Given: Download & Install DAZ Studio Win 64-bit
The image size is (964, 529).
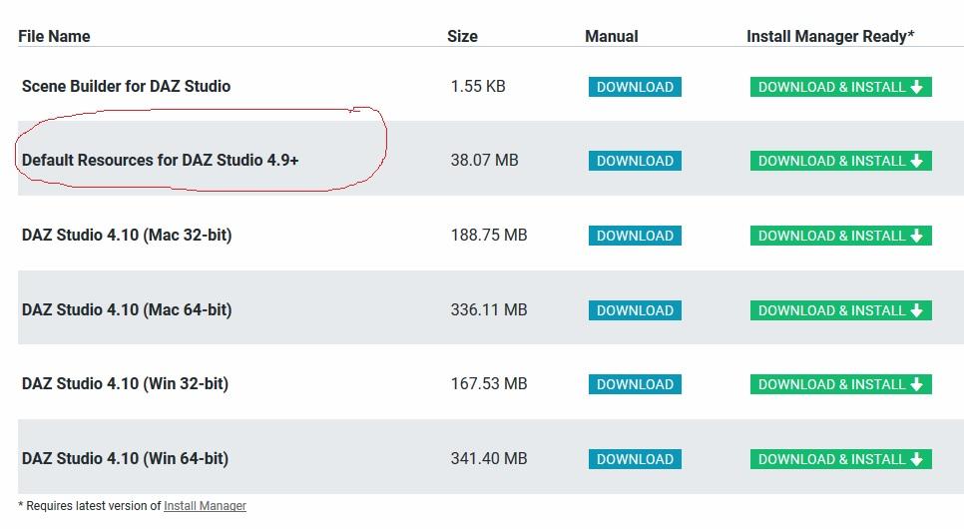Looking at the screenshot, I should point(840,459).
